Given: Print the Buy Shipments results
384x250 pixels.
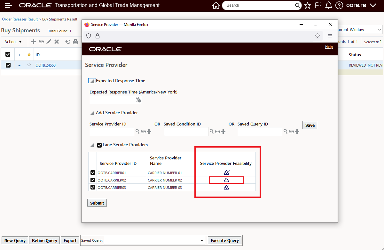Looking at the screenshot, I should click(x=75, y=42).
